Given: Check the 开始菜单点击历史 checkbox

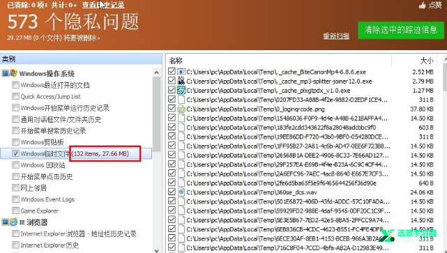Looking at the screenshot, I should (x=15, y=176).
